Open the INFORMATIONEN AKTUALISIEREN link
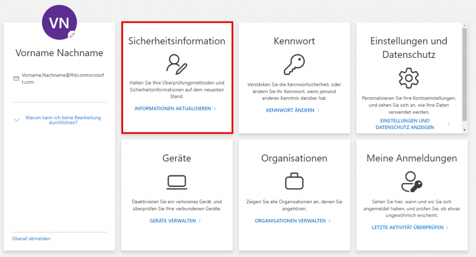 [172, 109]
